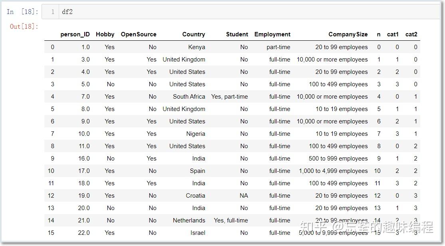Select the In [18] cell prompt
Screen dimensions: 445x246
pyautogui.click(x=22, y=12)
